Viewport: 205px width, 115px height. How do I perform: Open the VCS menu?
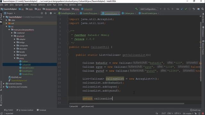tap(66, 5)
